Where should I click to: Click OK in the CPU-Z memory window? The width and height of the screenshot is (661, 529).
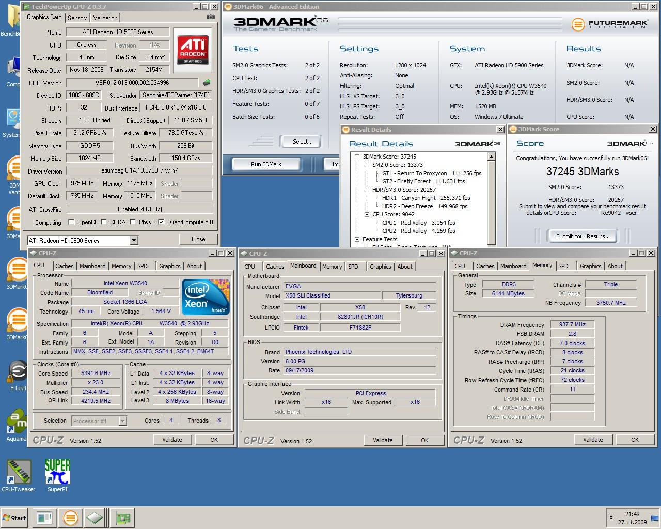(x=635, y=440)
